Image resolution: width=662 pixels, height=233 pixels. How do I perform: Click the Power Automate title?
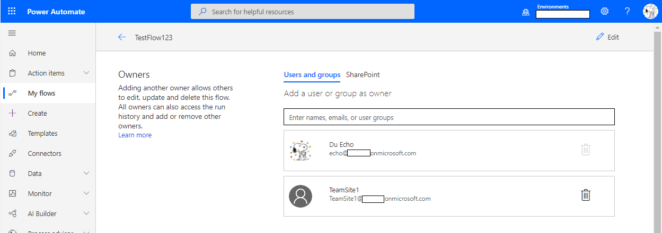pos(56,12)
